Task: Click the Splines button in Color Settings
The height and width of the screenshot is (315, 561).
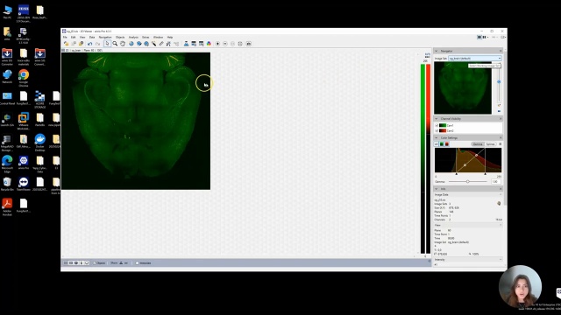Action: click(x=490, y=143)
